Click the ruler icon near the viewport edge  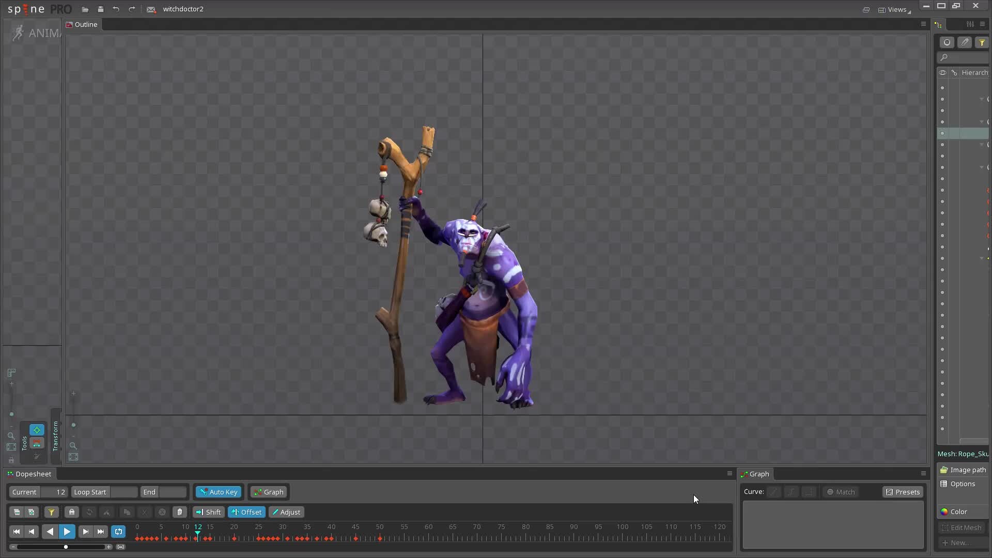pos(11,373)
